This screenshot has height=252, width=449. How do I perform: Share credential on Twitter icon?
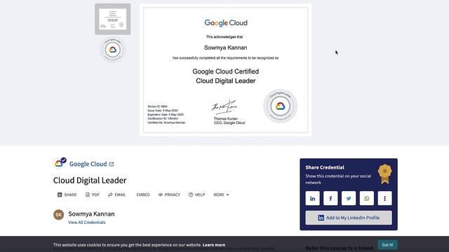pos(349,198)
